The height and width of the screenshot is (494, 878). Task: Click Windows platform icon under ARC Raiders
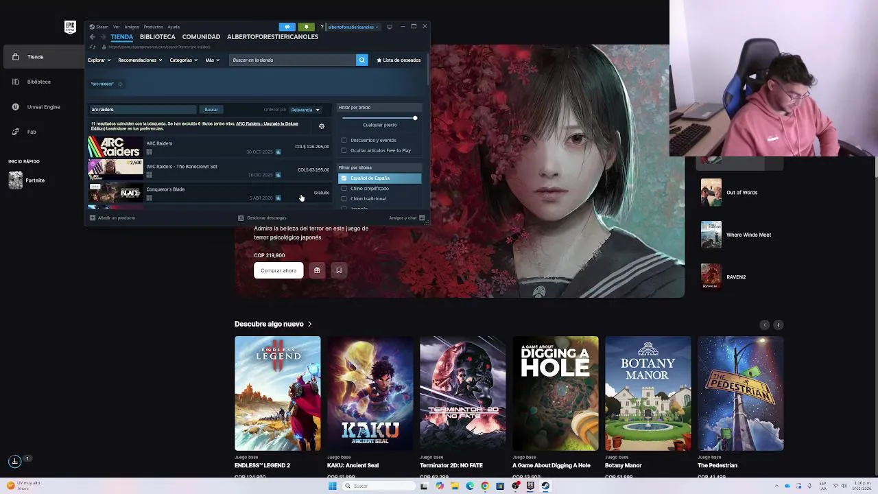(x=149, y=152)
